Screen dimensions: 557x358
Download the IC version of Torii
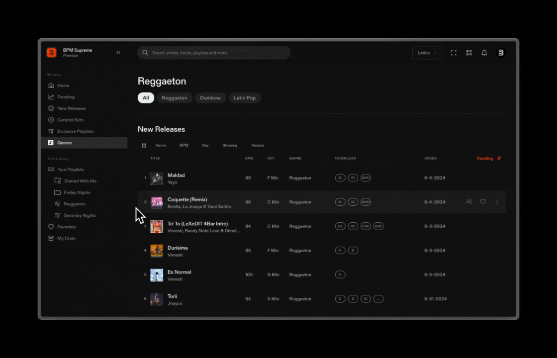coord(366,299)
